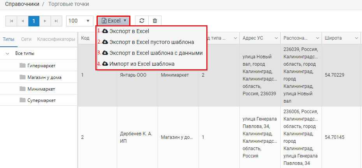The height and width of the screenshot is (168, 362).
Task: Select Супермаркет folder in tree
Action: pos(38,100)
